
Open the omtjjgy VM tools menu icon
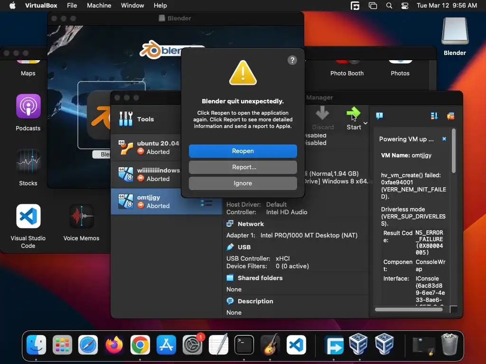pyautogui.click(x=206, y=203)
